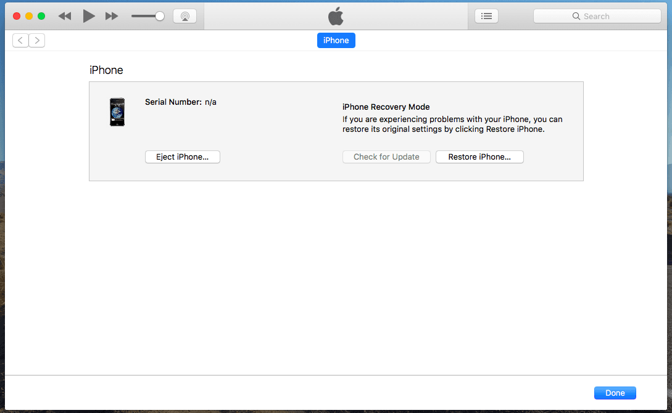
Task: Click the Eject iPhone… button
Action: [183, 157]
